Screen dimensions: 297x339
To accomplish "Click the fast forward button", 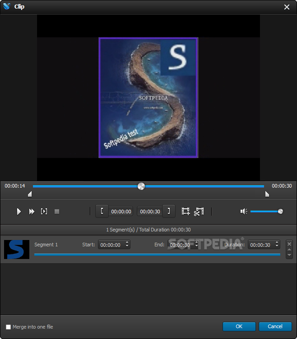I will tap(32, 212).
